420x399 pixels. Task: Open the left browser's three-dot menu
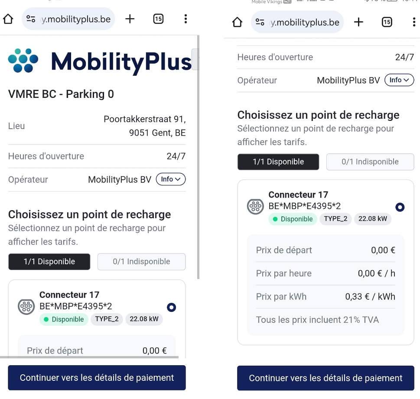click(186, 19)
